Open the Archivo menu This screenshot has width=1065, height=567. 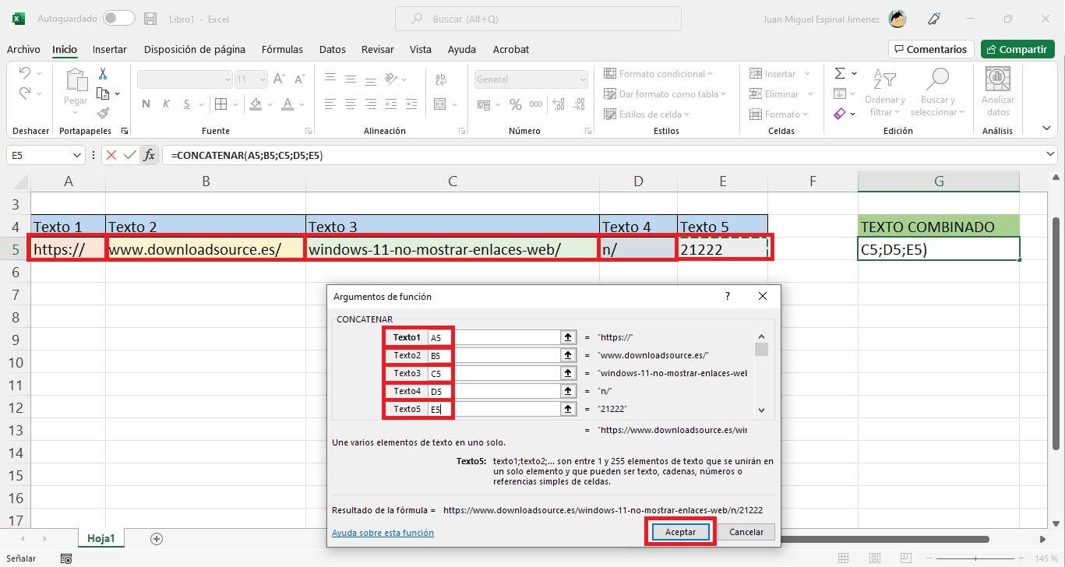23,49
